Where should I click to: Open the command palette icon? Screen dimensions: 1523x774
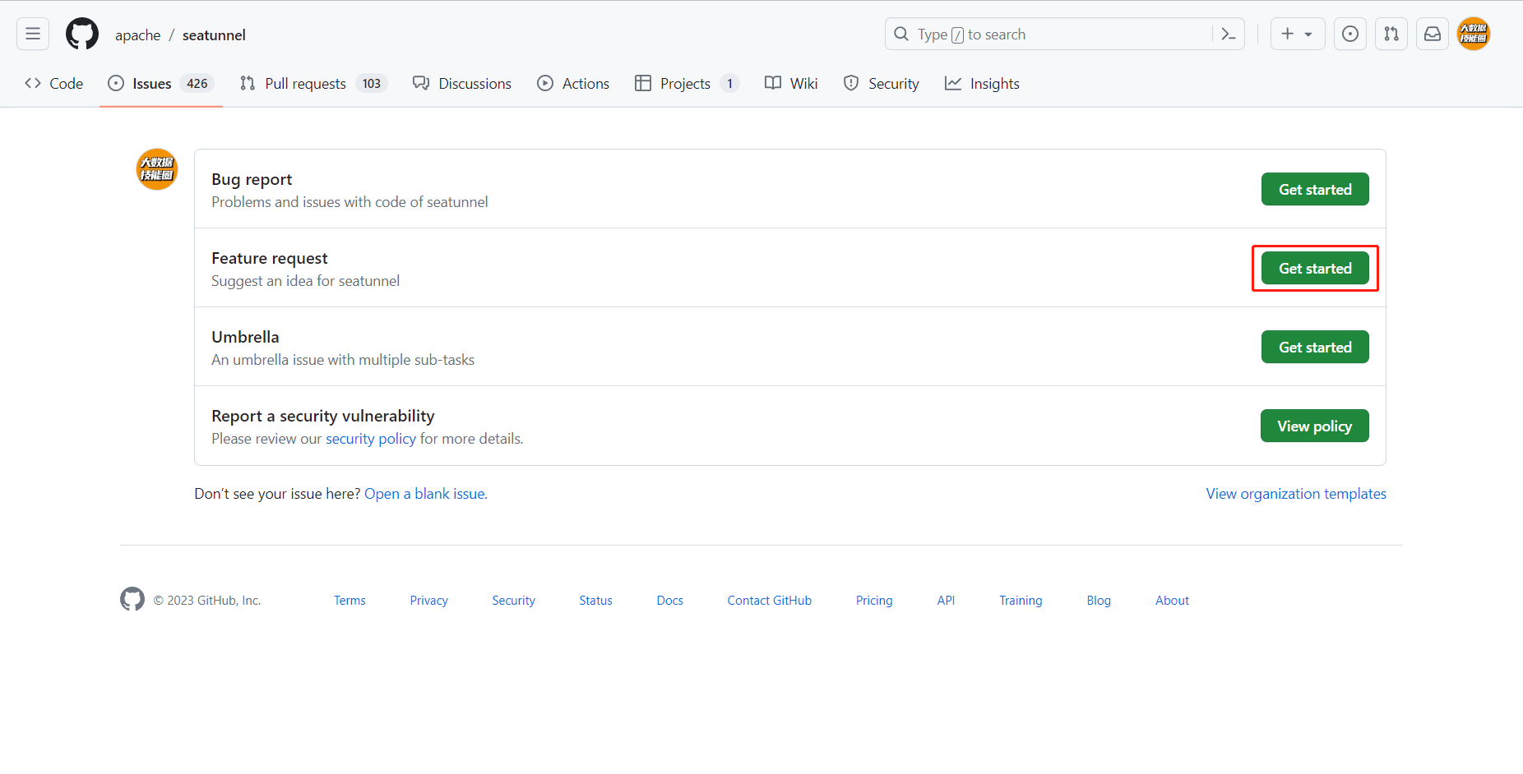pos(1229,34)
